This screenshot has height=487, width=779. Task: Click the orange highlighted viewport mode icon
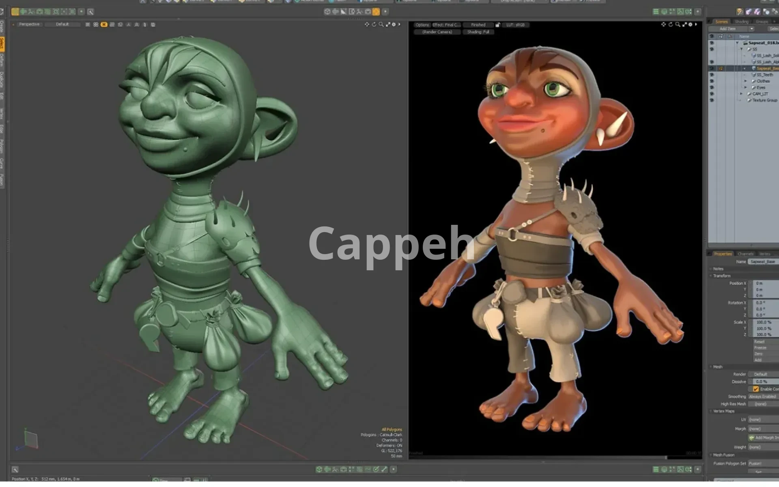tap(104, 24)
